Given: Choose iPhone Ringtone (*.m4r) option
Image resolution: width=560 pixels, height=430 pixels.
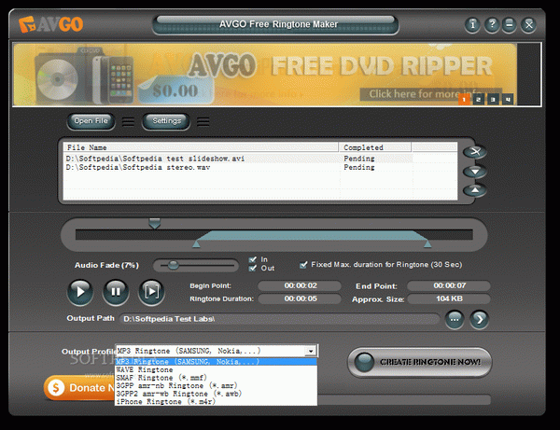Looking at the screenshot, I should pyautogui.click(x=217, y=402).
